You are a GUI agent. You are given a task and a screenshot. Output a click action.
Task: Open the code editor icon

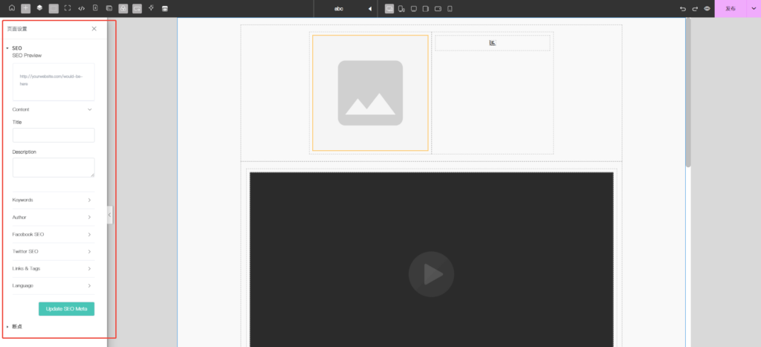(82, 8)
